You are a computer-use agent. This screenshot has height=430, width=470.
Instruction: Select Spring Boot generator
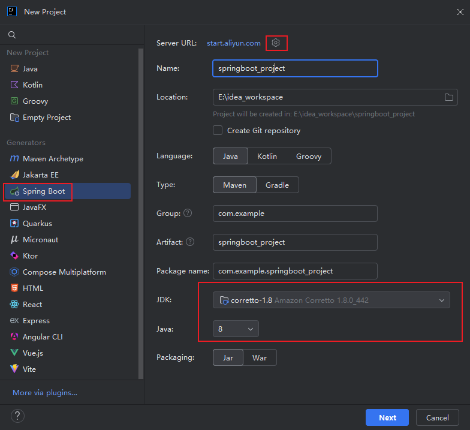pyautogui.click(x=67, y=191)
